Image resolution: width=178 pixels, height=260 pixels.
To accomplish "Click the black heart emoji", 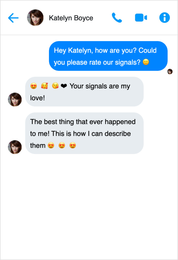I will [x=64, y=86].
